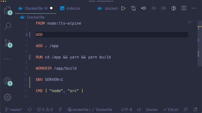Click the minimap scrollbar on the right
The width and height of the screenshot is (202, 113).
click(x=199, y=44)
